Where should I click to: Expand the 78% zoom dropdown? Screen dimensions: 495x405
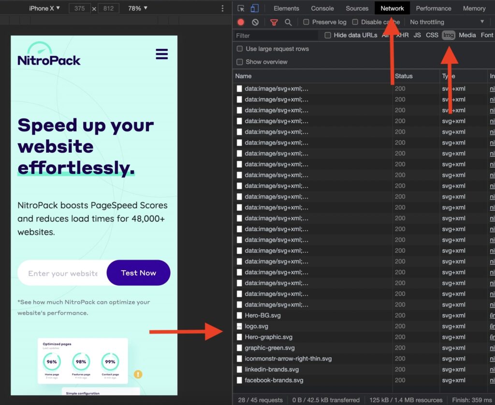click(138, 8)
